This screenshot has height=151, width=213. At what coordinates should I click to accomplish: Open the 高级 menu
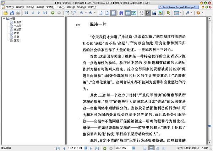coord(71,7)
